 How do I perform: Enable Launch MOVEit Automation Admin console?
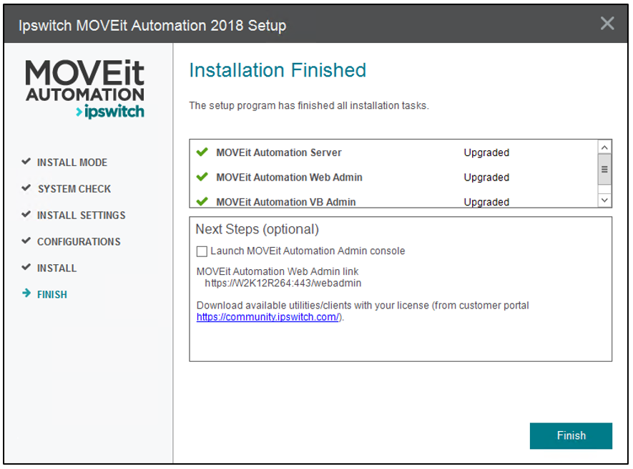(201, 251)
